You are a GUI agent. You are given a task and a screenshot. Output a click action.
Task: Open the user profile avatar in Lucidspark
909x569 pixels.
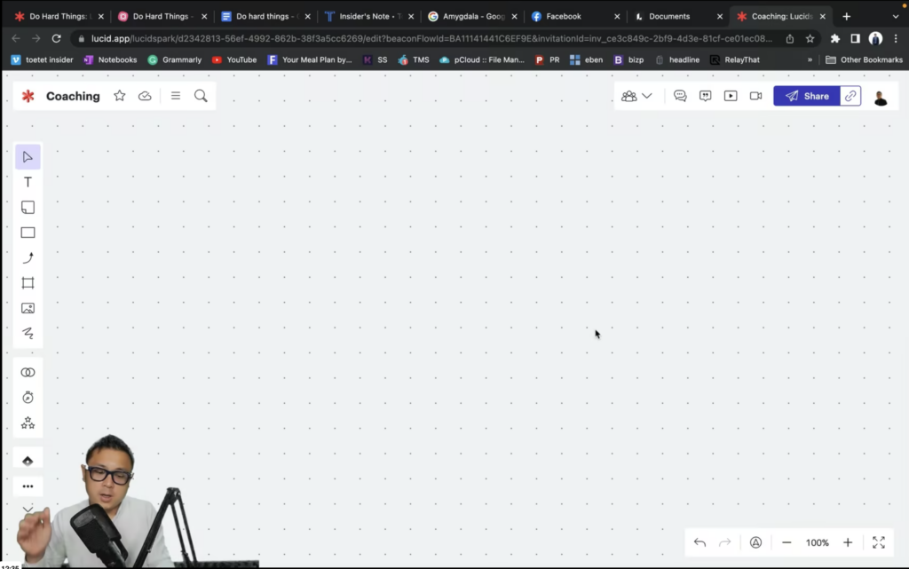[881, 97]
